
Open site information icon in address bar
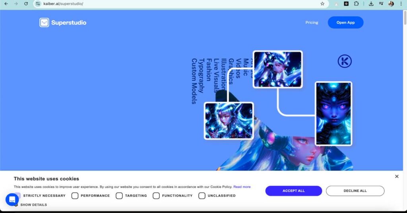coord(38,4)
